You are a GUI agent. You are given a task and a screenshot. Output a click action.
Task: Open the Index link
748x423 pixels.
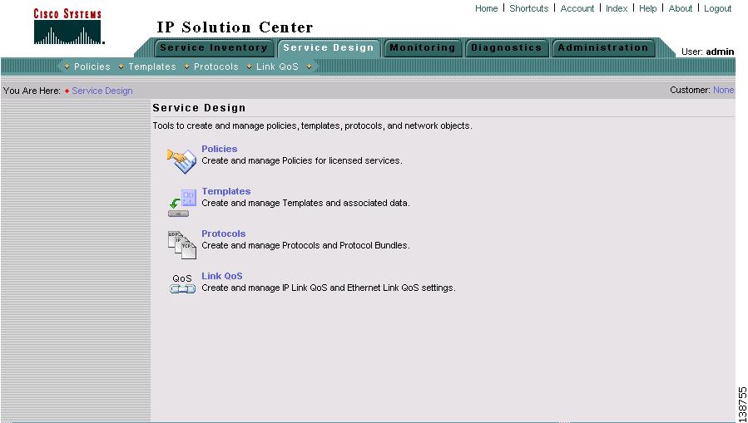(x=617, y=8)
